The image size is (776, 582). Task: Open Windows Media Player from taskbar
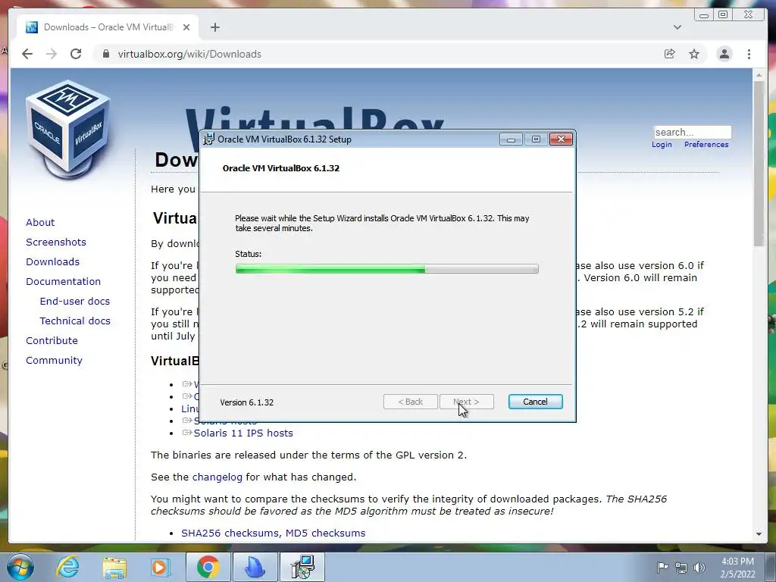pyautogui.click(x=160, y=567)
